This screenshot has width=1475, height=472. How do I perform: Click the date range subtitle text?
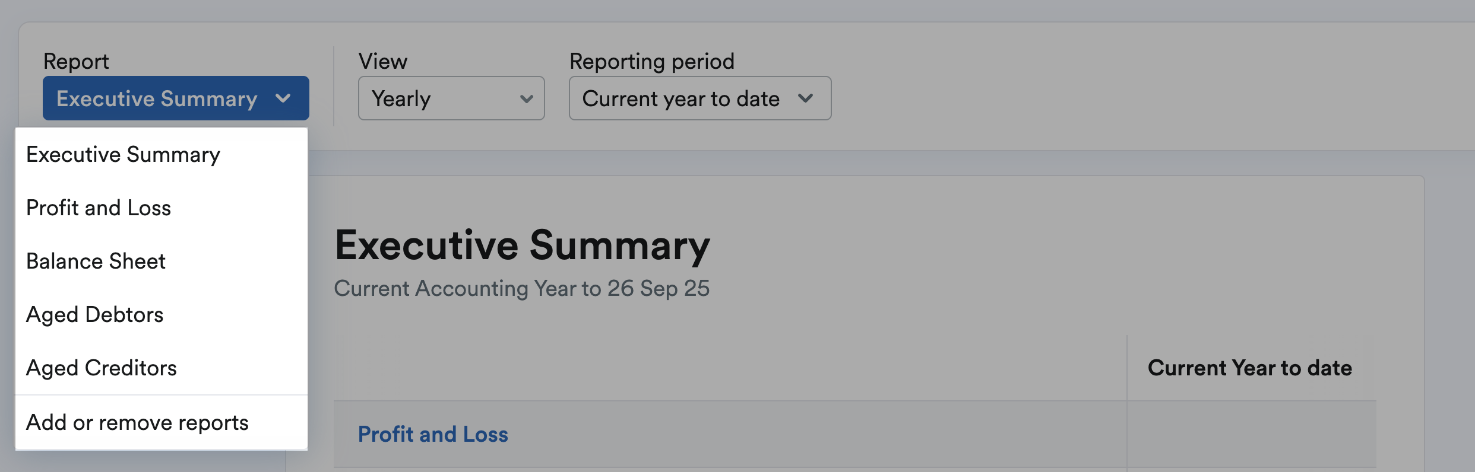point(522,289)
